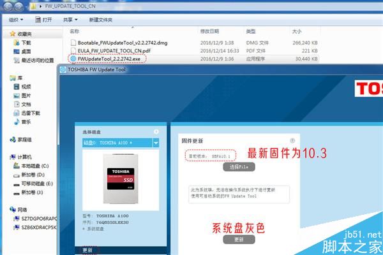Open the 组织 dropdown menu
The height and width of the screenshot is (255, 383).
click(x=16, y=20)
